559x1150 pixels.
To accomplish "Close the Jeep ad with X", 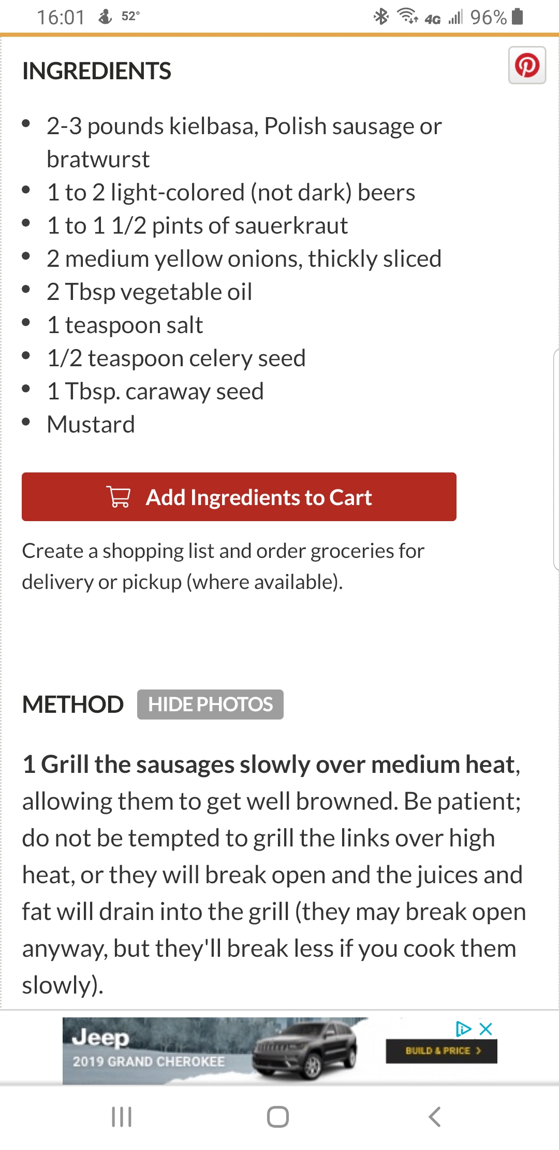I will pyautogui.click(x=486, y=1029).
